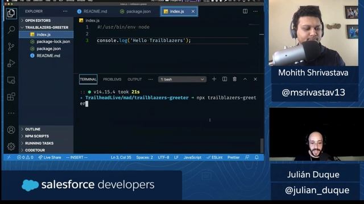Image resolution: width=364 pixels, height=204 pixels.
Task: Select the TERMINAL panel tab
Action: point(88,79)
